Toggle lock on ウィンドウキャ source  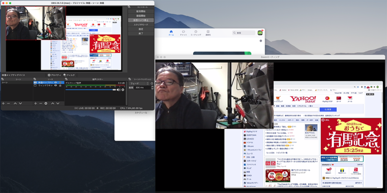60,85
